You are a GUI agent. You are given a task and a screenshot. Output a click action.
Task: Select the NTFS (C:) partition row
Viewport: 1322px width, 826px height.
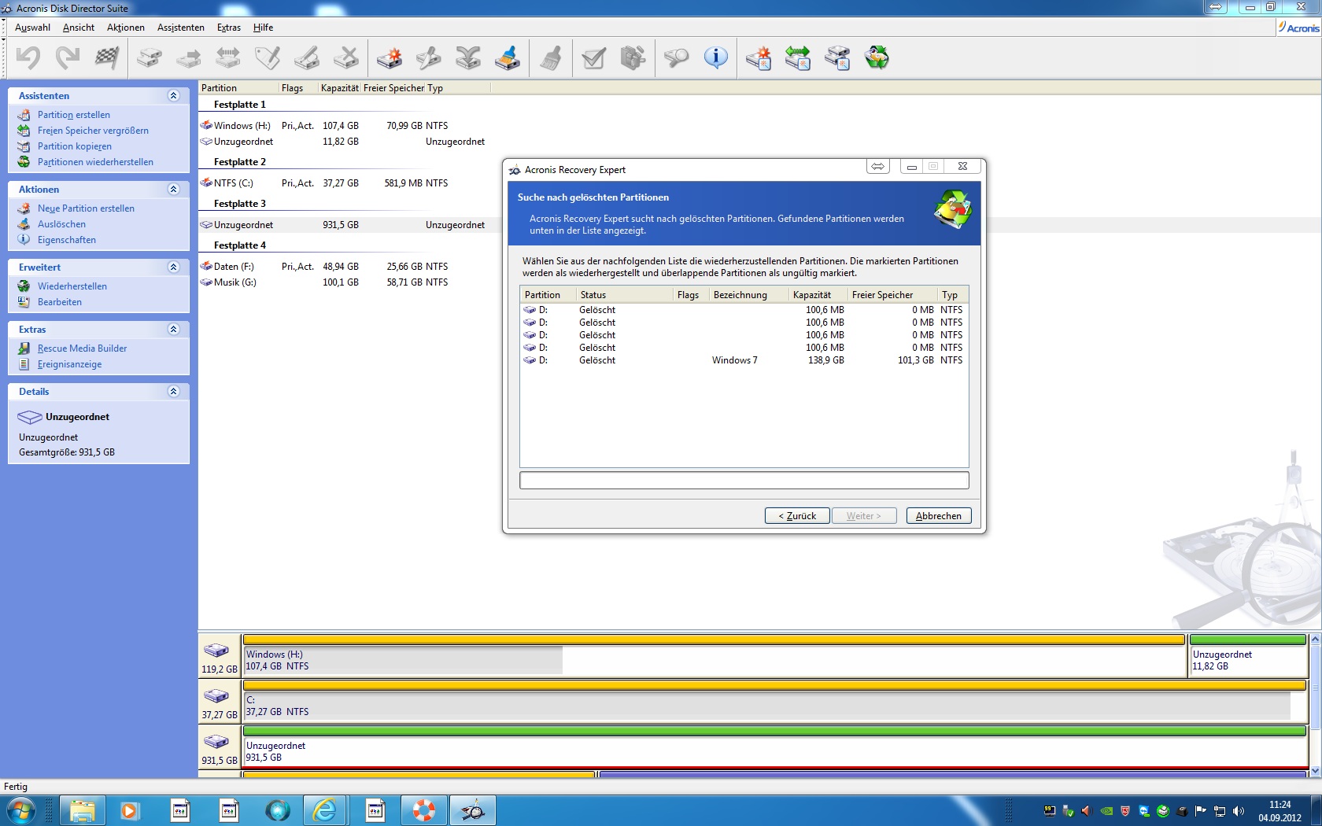pyautogui.click(x=345, y=183)
